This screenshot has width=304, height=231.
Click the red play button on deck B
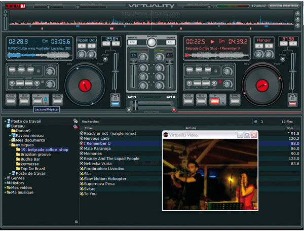pyautogui.click(x=215, y=101)
